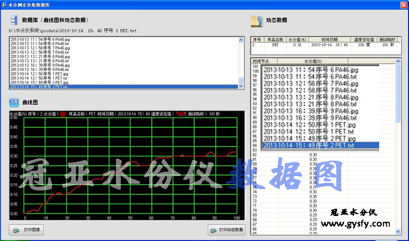Click the 2013-10-14 15:49 date cell

coord(330,45)
